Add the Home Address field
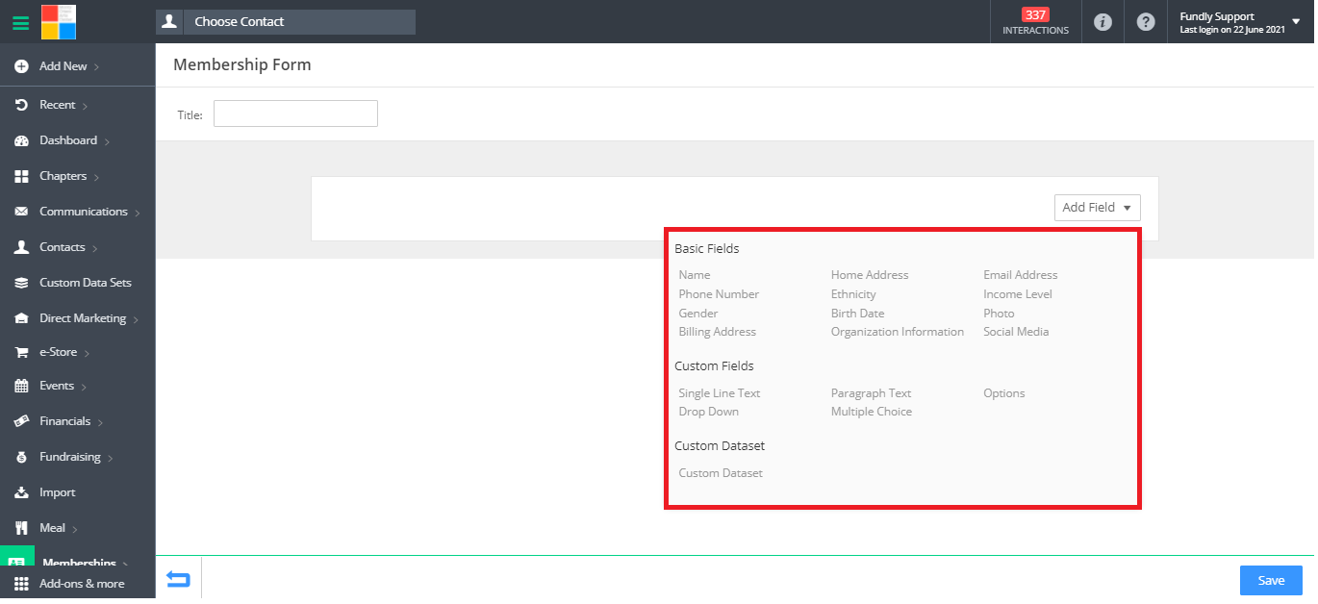This screenshot has width=1318, height=604. [870, 275]
